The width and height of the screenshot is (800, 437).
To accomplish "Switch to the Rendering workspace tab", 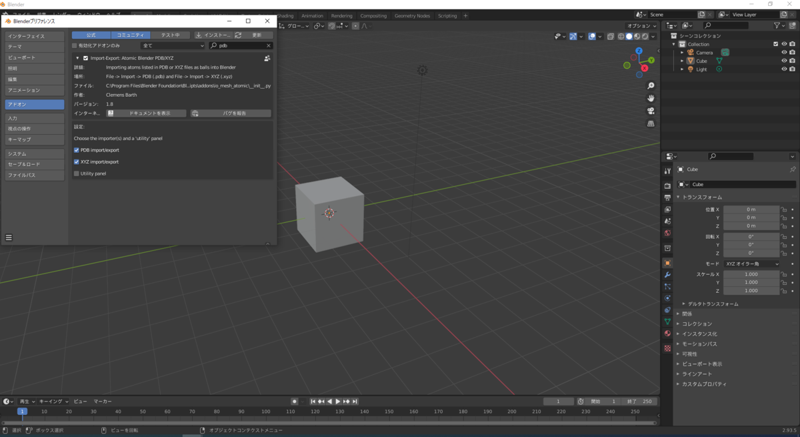I will click(x=341, y=16).
